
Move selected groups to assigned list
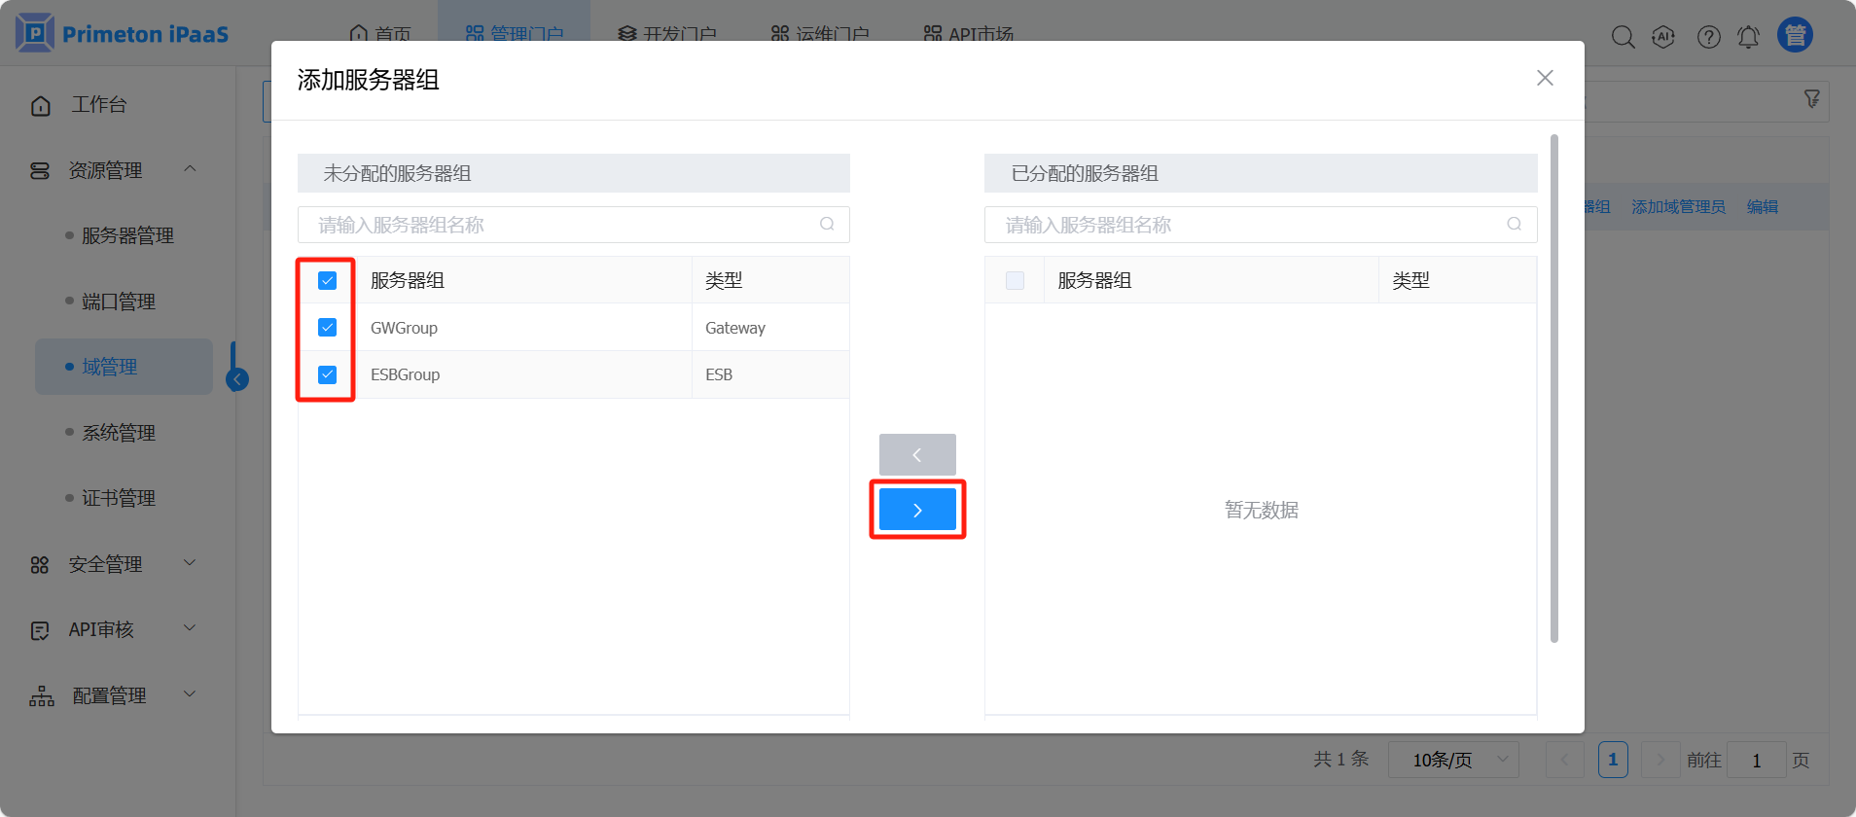pos(917,510)
